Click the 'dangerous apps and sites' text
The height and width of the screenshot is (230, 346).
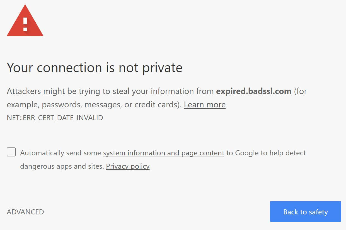pos(62,166)
